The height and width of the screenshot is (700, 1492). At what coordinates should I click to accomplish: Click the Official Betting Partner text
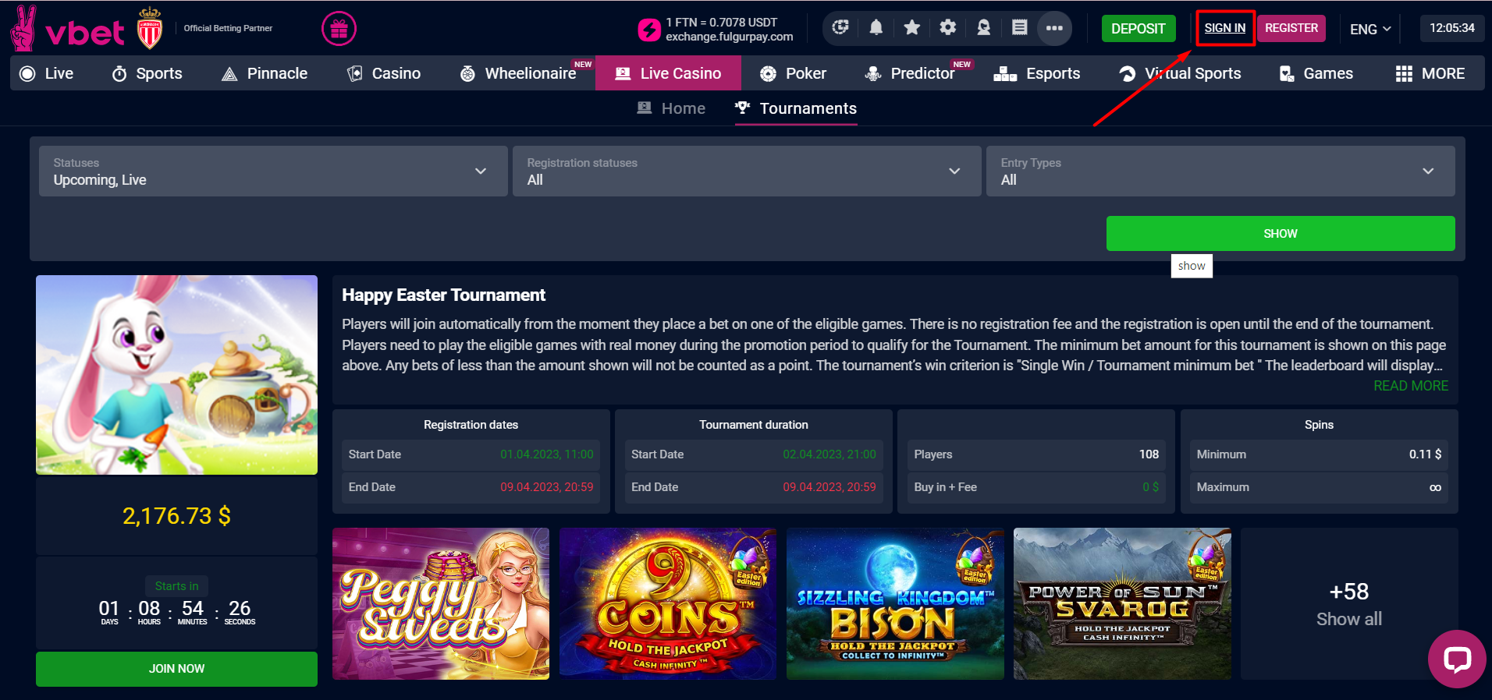(x=228, y=28)
